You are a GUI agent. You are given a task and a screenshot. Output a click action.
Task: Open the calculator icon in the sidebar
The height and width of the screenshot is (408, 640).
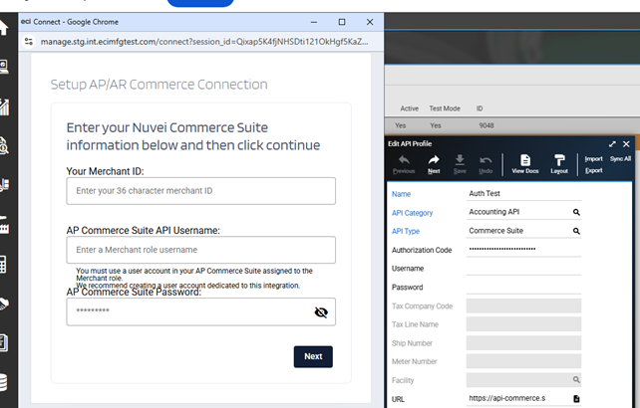point(3,264)
